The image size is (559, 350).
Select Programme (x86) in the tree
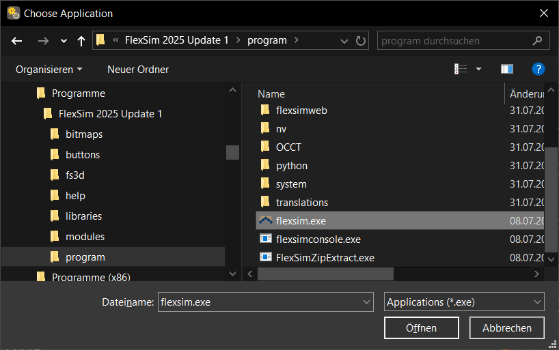pyautogui.click(x=91, y=276)
